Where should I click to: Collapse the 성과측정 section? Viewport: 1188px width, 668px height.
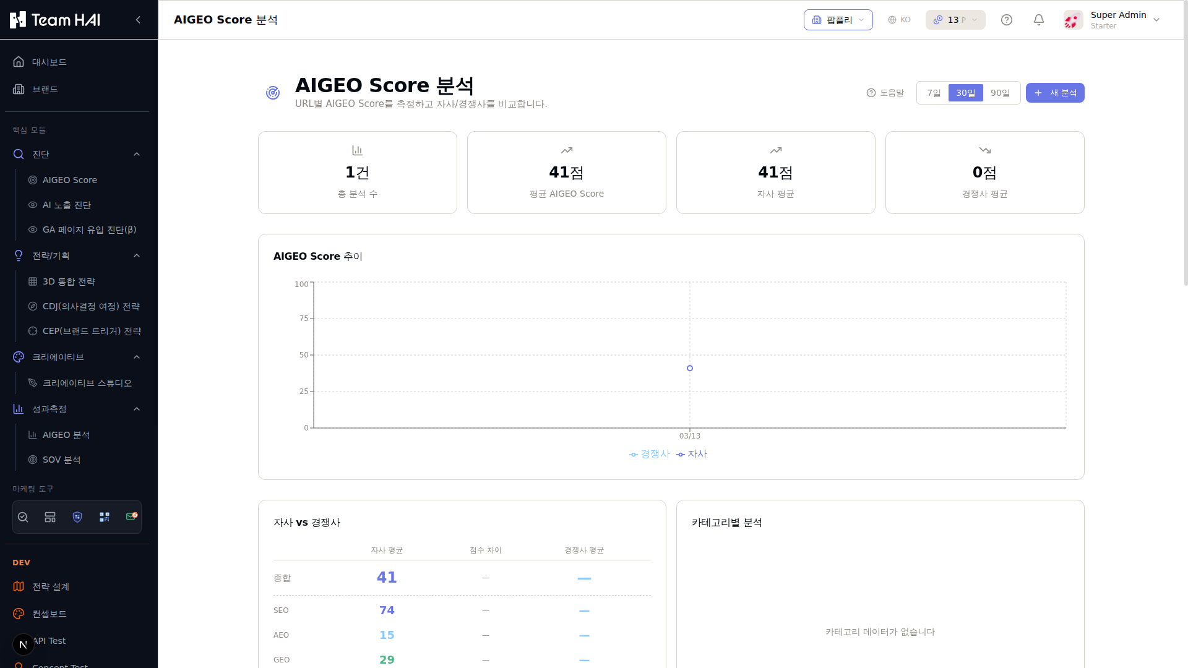click(x=77, y=409)
